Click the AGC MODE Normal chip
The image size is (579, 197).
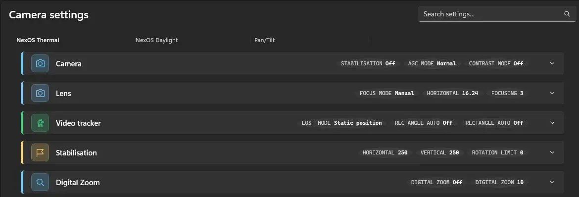[x=432, y=63]
